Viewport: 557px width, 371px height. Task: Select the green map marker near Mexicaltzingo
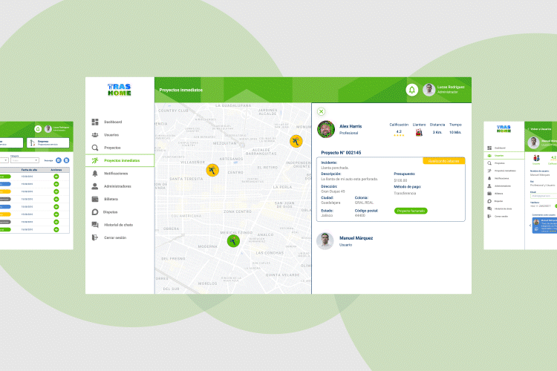click(x=232, y=240)
